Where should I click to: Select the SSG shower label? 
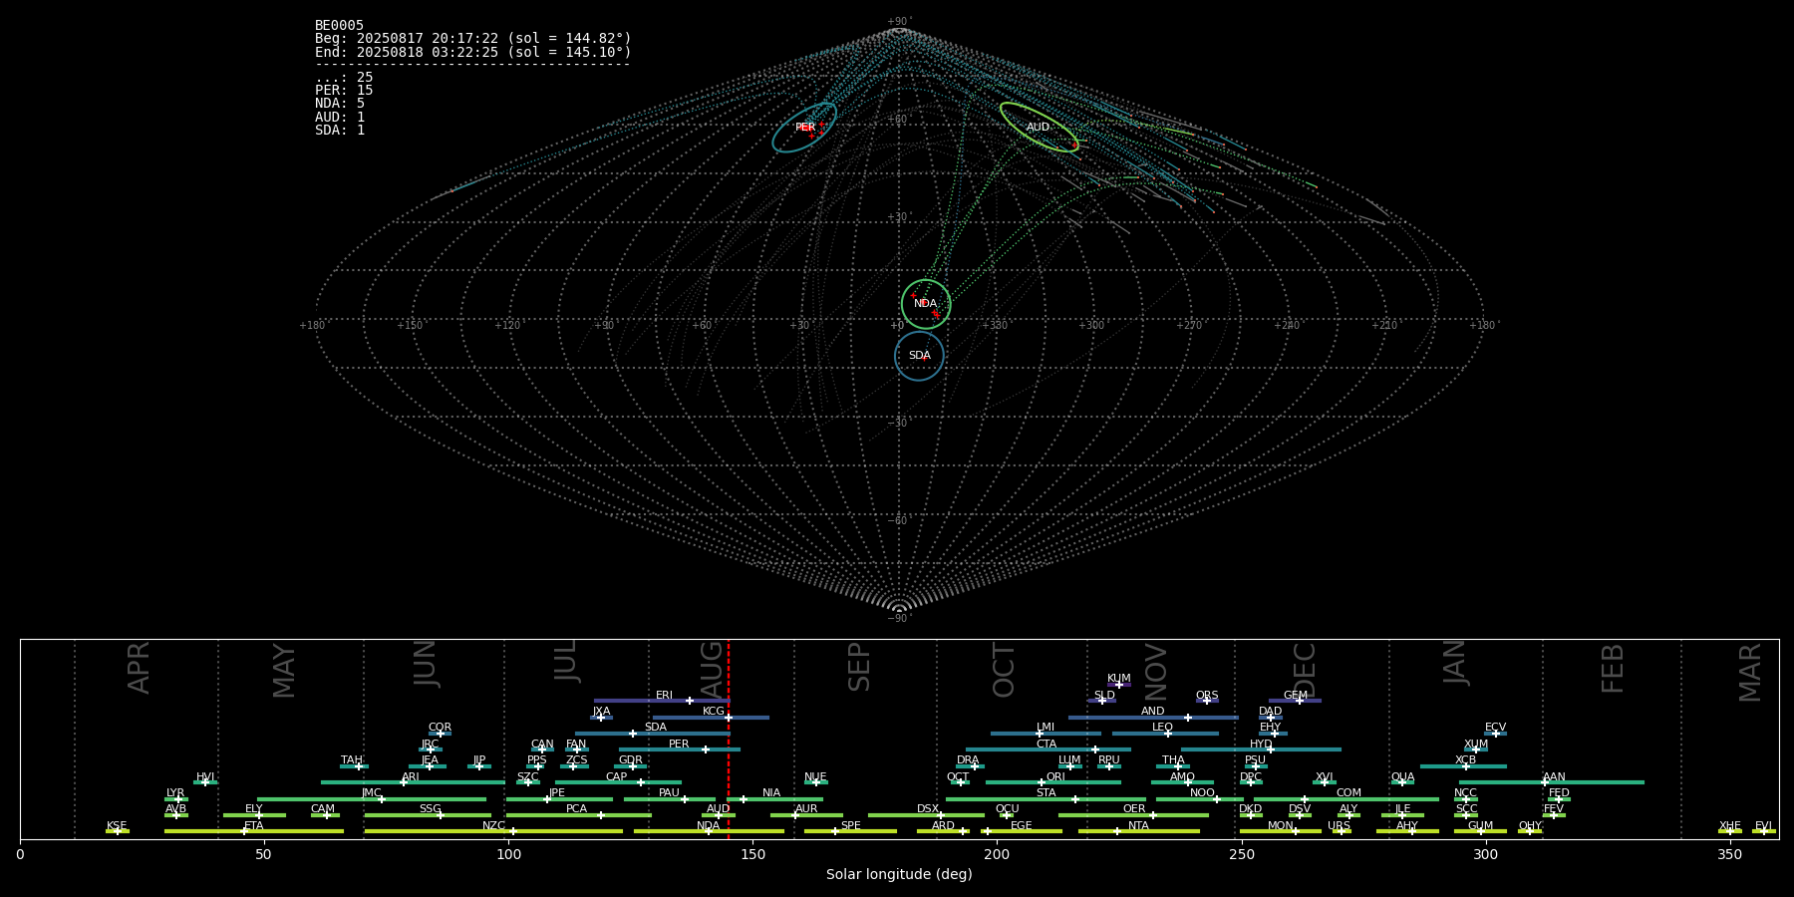[x=430, y=809]
